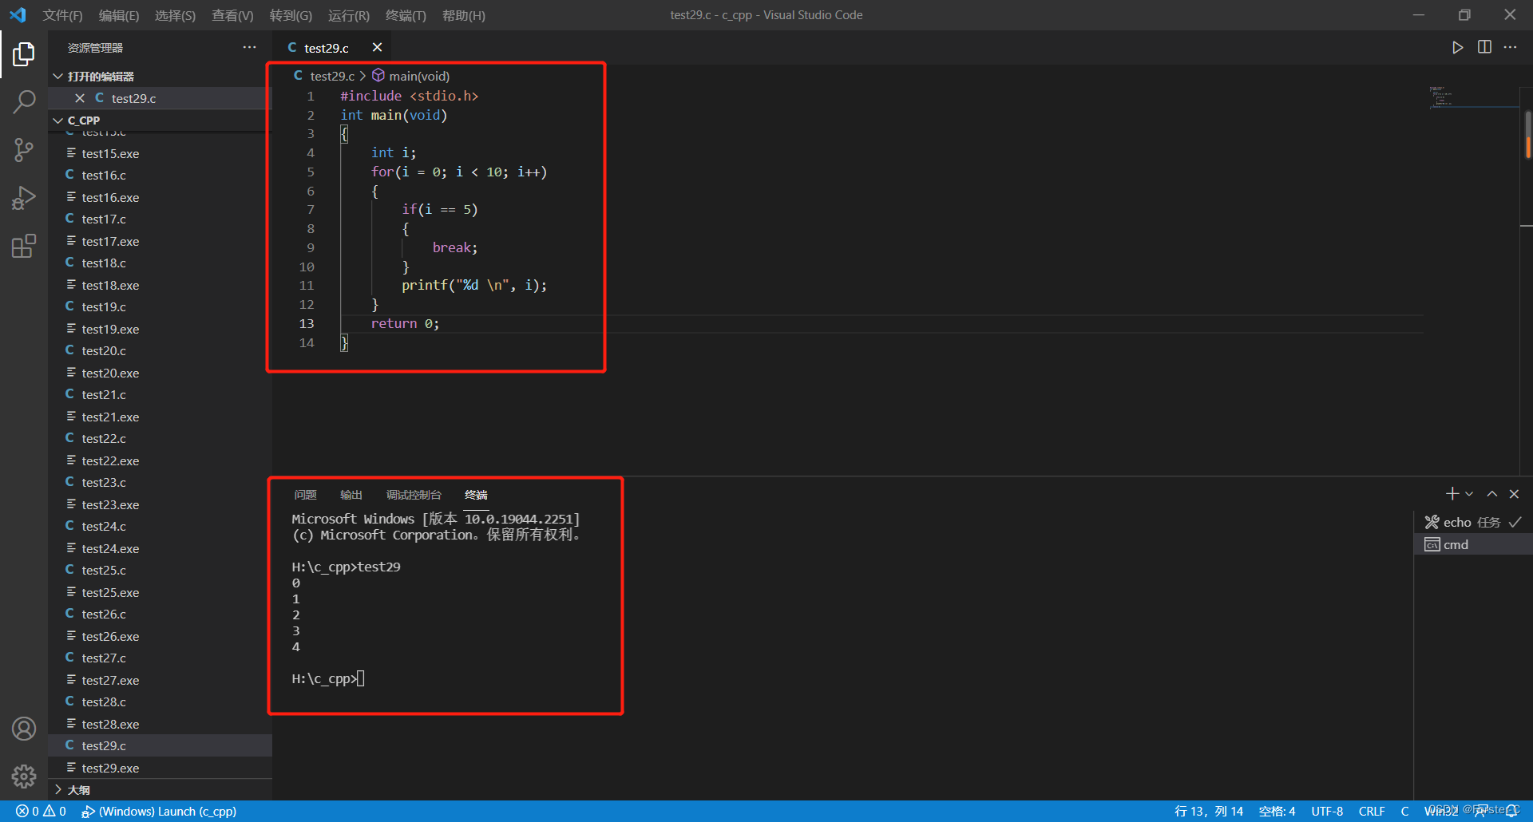
Task: Click the Visual Studio Code logo icon
Action: tap(18, 15)
